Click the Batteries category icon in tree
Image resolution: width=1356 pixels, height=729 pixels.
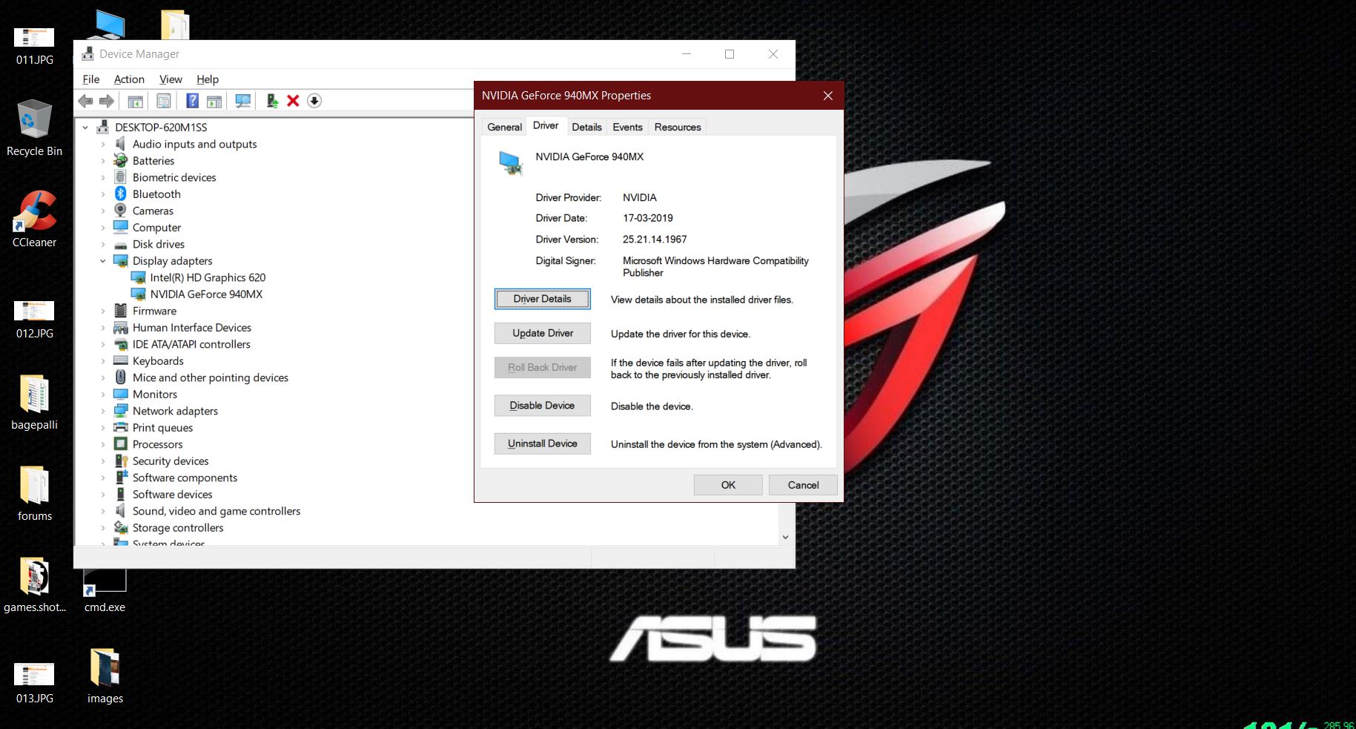(x=120, y=160)
